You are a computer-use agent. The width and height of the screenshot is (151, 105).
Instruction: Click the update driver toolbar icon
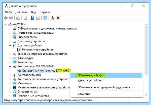point(53,18)
